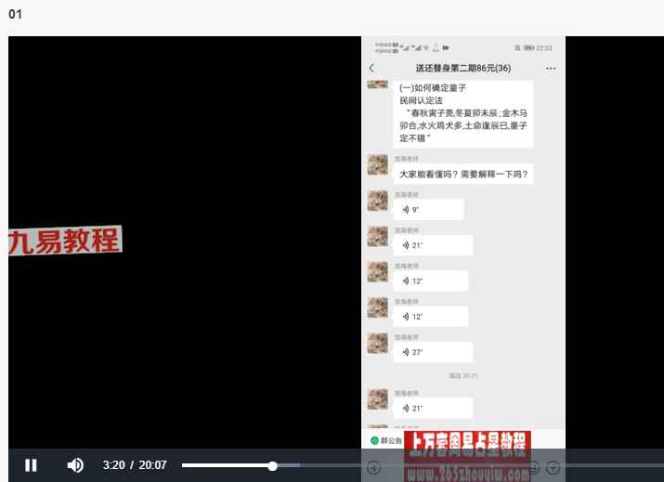The image size is (664, 482).
Task: Click the video progress slider handle
Action: (x=273, y=466)
